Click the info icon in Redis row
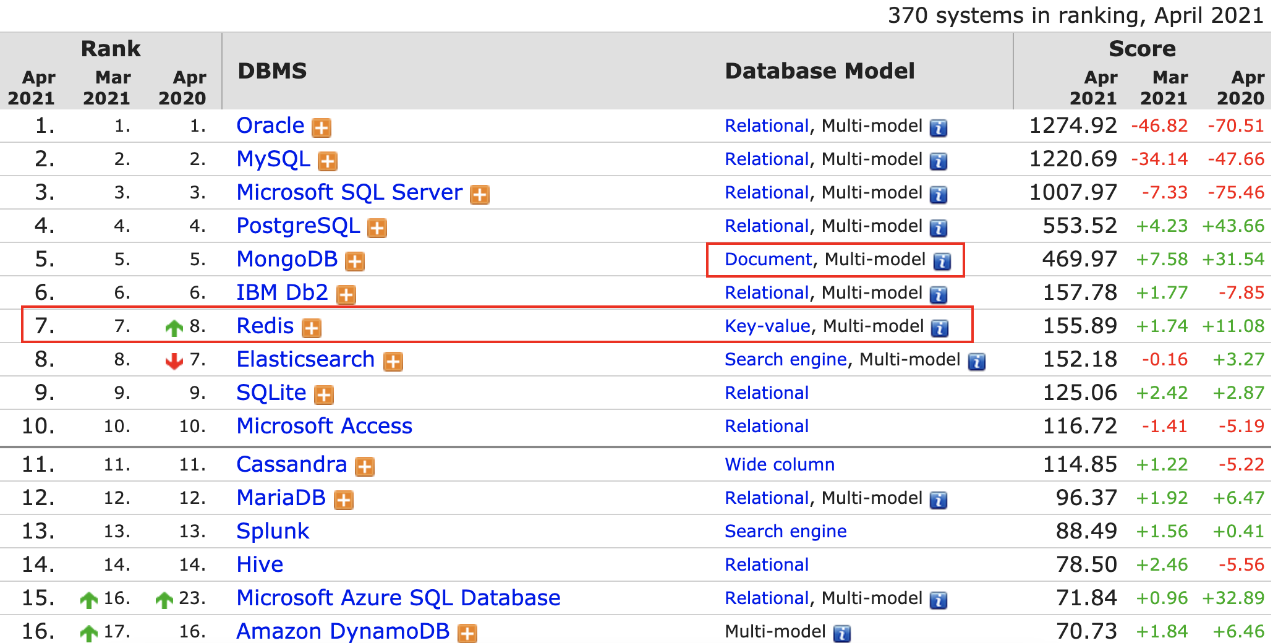Image resolution: width=1286 pixels, height=643 pixels. [940, 328]
